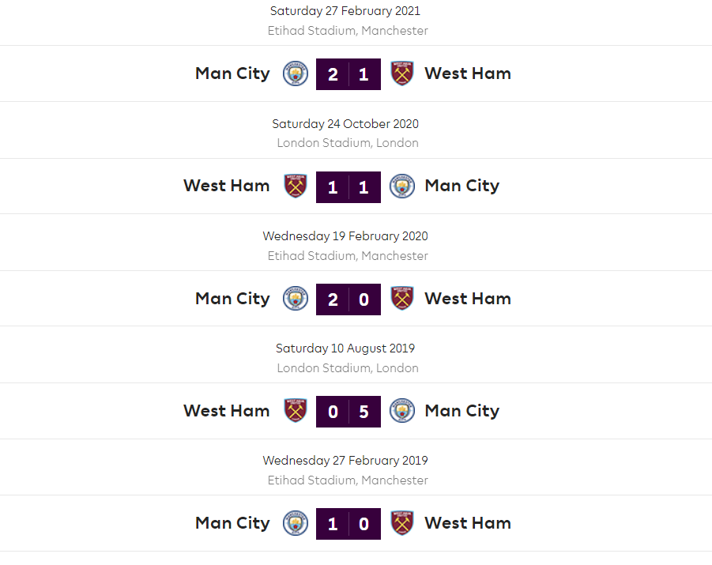The width and height of the screenshot is (712, 565).
Task: Click West Ham crest in 19 February 2020 match
Action: [402, 299]
